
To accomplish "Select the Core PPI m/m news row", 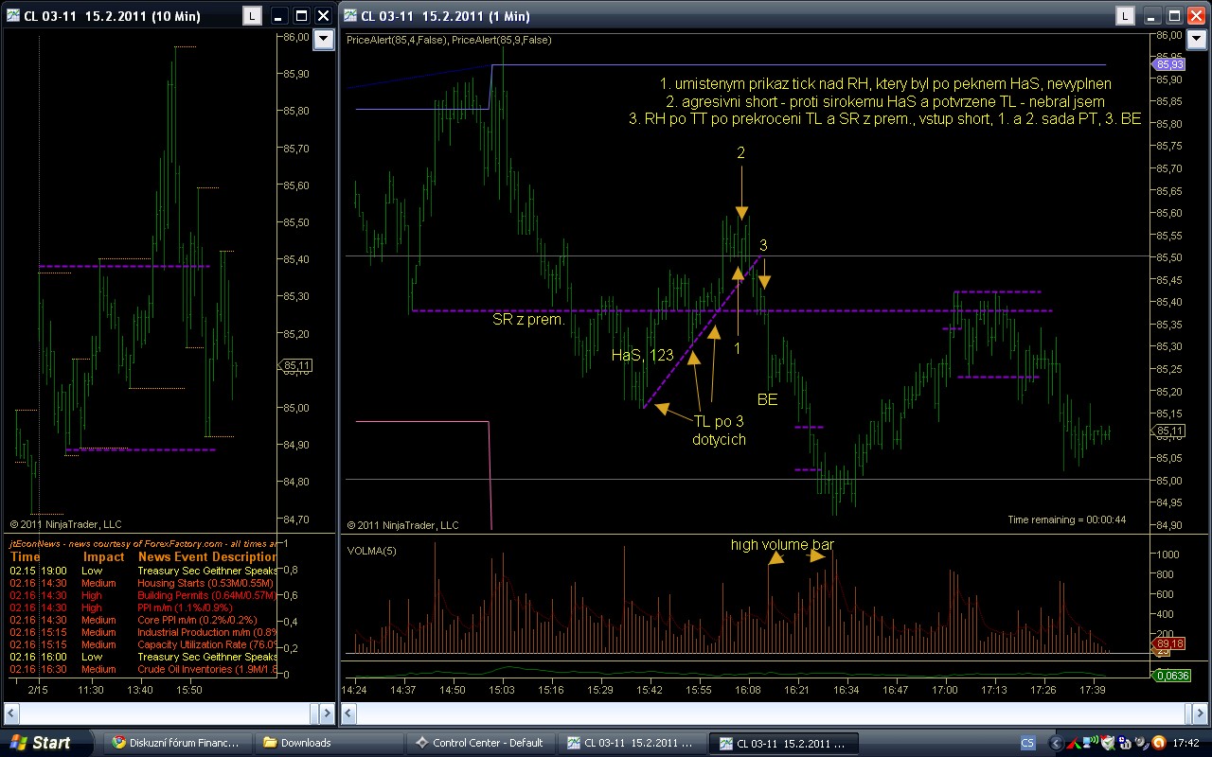I will pos(144,620).
